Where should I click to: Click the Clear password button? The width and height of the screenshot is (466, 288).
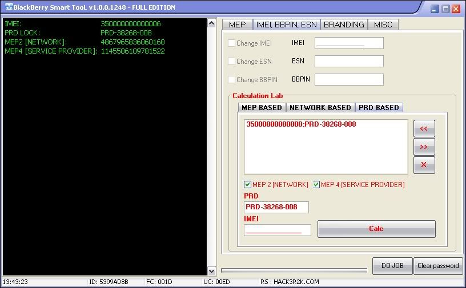(x=438, y=266)
